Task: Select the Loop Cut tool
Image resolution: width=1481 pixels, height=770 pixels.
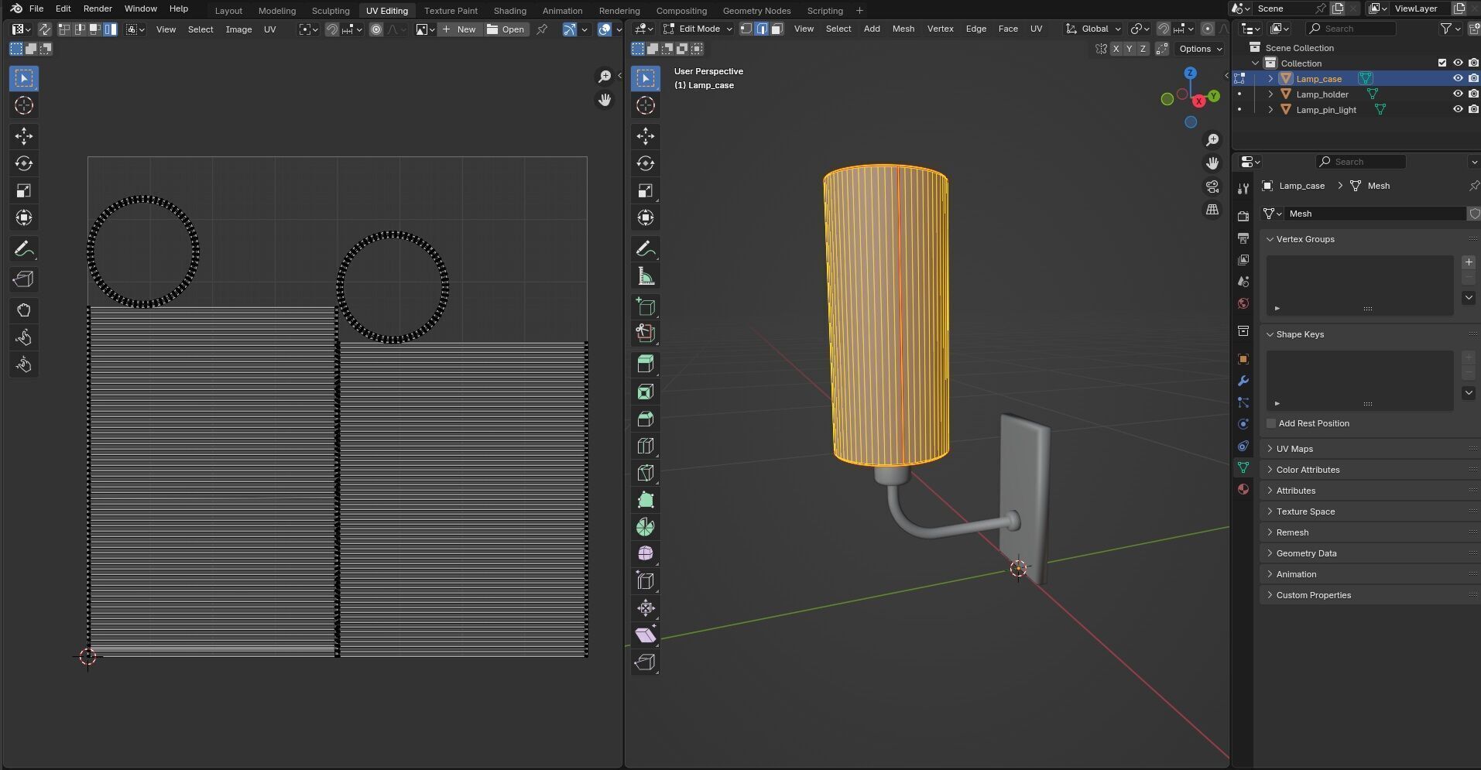Action: point(645,446)
